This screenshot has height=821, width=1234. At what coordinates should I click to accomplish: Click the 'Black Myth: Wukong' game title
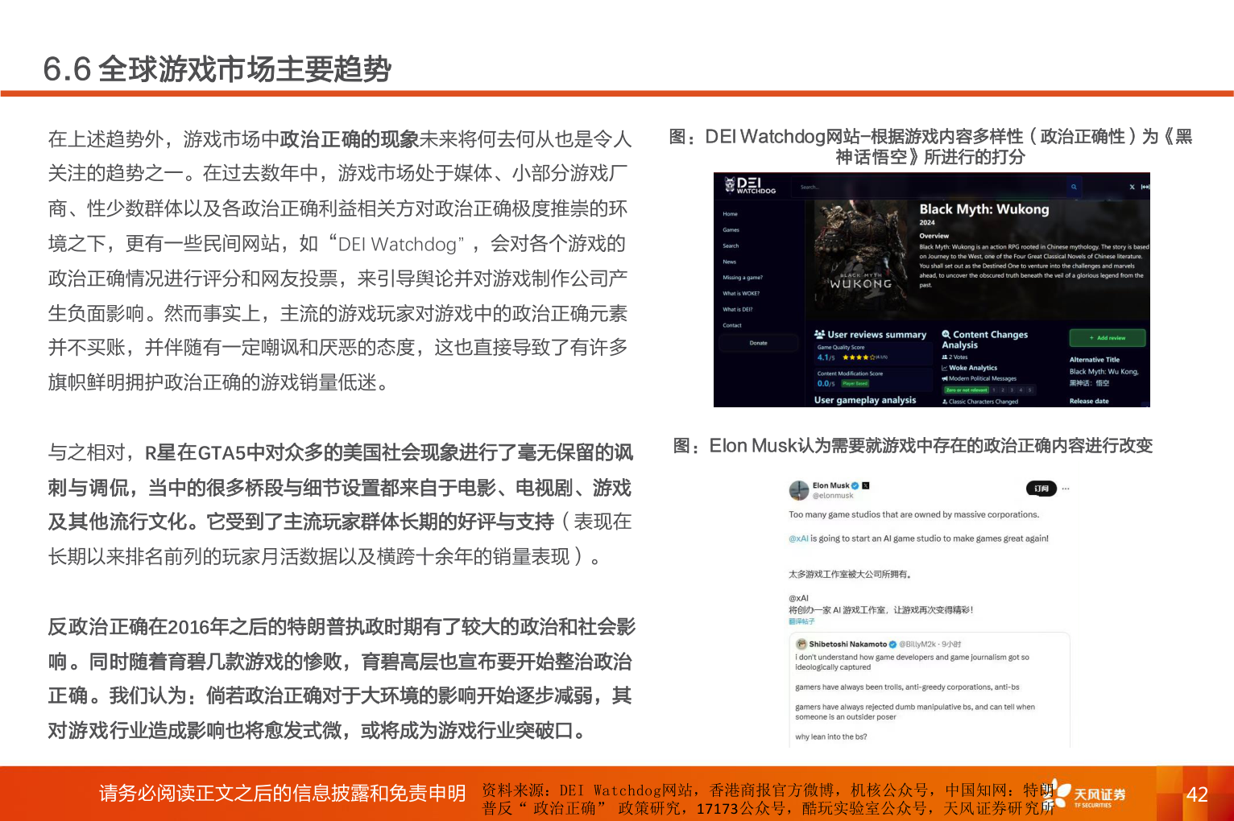(984, 209)
